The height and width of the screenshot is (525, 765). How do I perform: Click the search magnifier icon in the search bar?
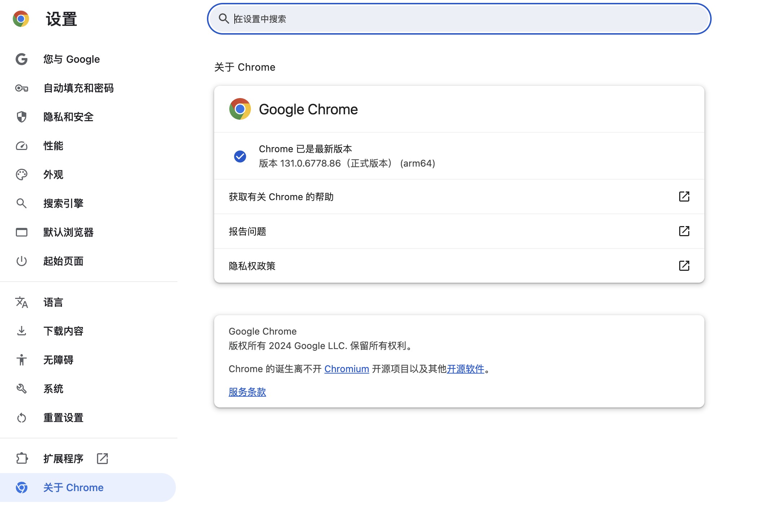[224, 19]
